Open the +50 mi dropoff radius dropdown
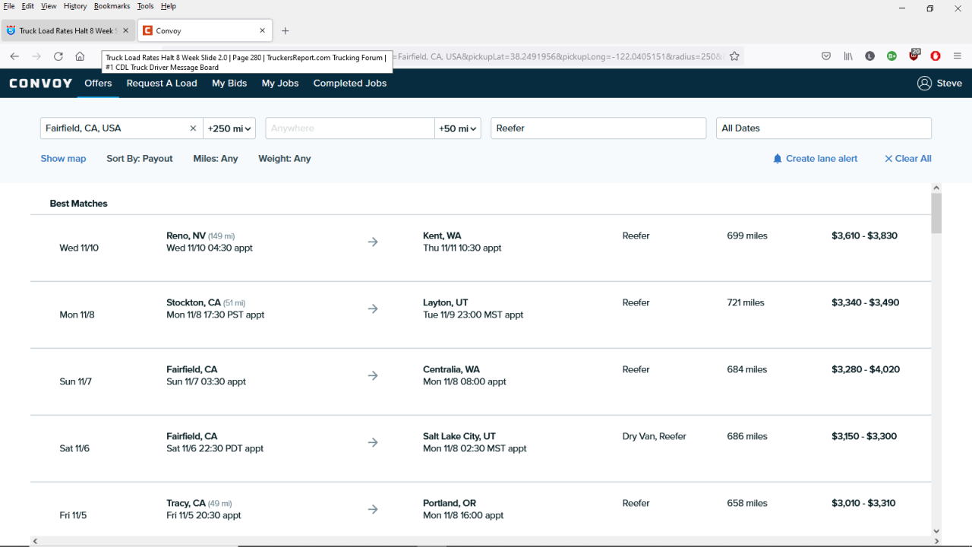This screenshot has height=547, width=972. point(458,128)
